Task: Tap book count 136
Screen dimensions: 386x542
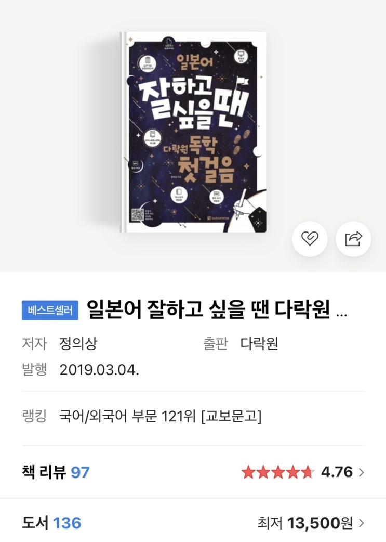Action: (67, 523)
